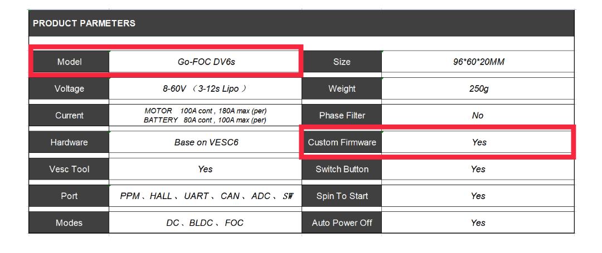Viewport: 602px width, 253px height.
Task: Click the Base on VESC6 hardware value
Action: [206, 142]
